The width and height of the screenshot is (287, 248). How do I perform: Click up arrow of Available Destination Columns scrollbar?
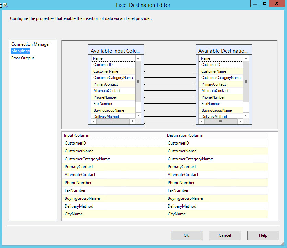(246, 59)
